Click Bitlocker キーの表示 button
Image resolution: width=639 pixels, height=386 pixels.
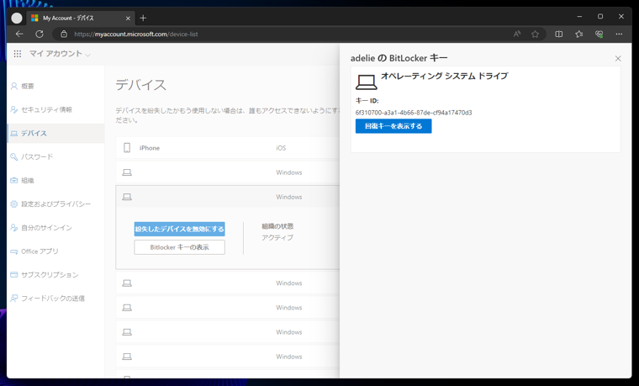(179, 247)
